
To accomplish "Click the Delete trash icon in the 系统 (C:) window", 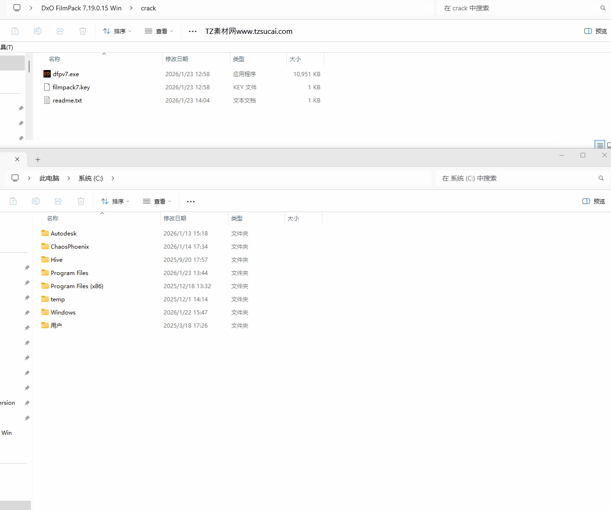I will point(81,201).
